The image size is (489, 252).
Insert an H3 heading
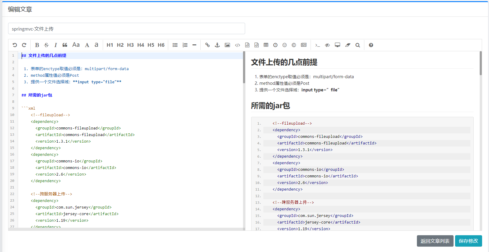(x=130, y=45)
